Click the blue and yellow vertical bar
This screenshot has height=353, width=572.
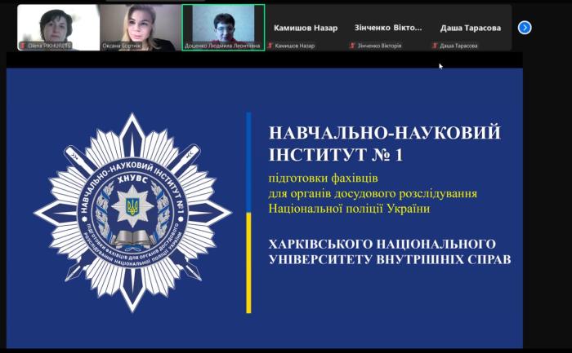tap(248, 212)
